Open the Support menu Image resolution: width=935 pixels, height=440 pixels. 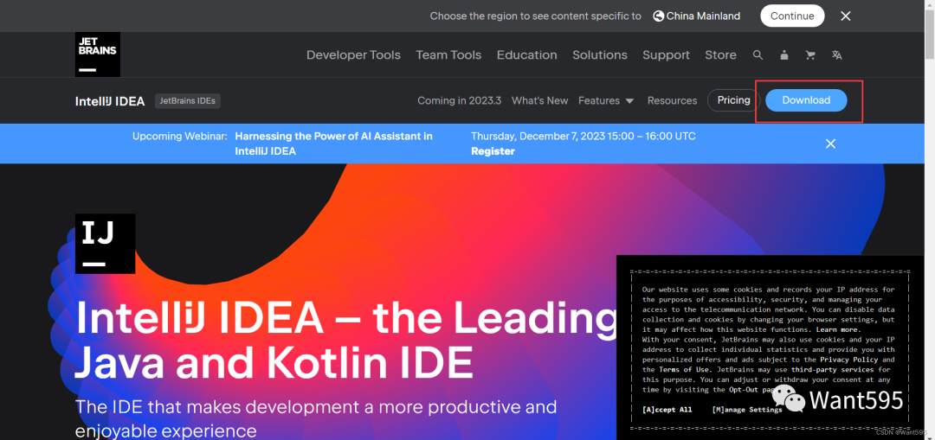coord(666,54)
